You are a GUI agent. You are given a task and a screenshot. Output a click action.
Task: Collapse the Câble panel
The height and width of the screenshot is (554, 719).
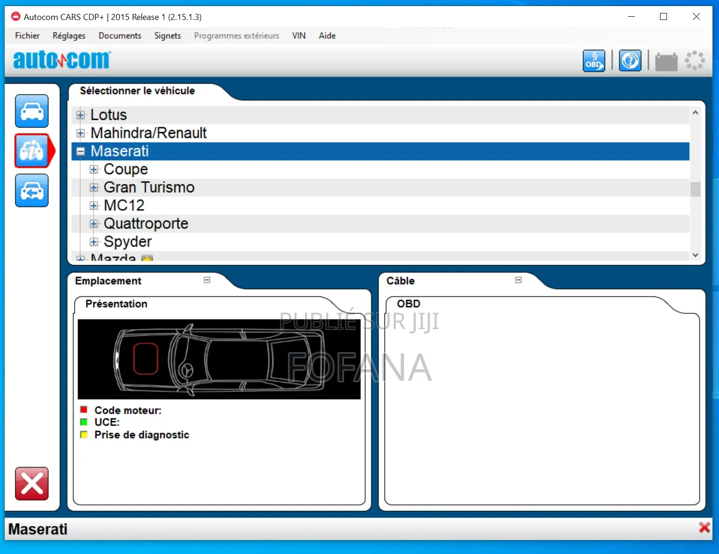518,280
